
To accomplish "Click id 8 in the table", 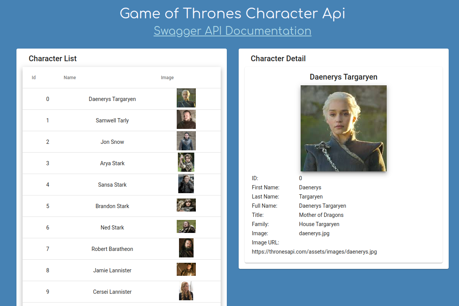I will pyautogui.click(x=48, y=270).
